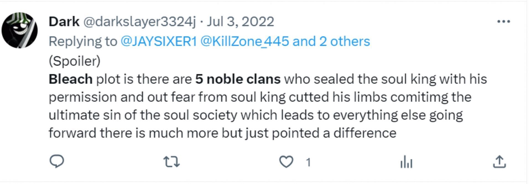
Task: Like the tweet with the heart icon
Action: click(286, 162)
